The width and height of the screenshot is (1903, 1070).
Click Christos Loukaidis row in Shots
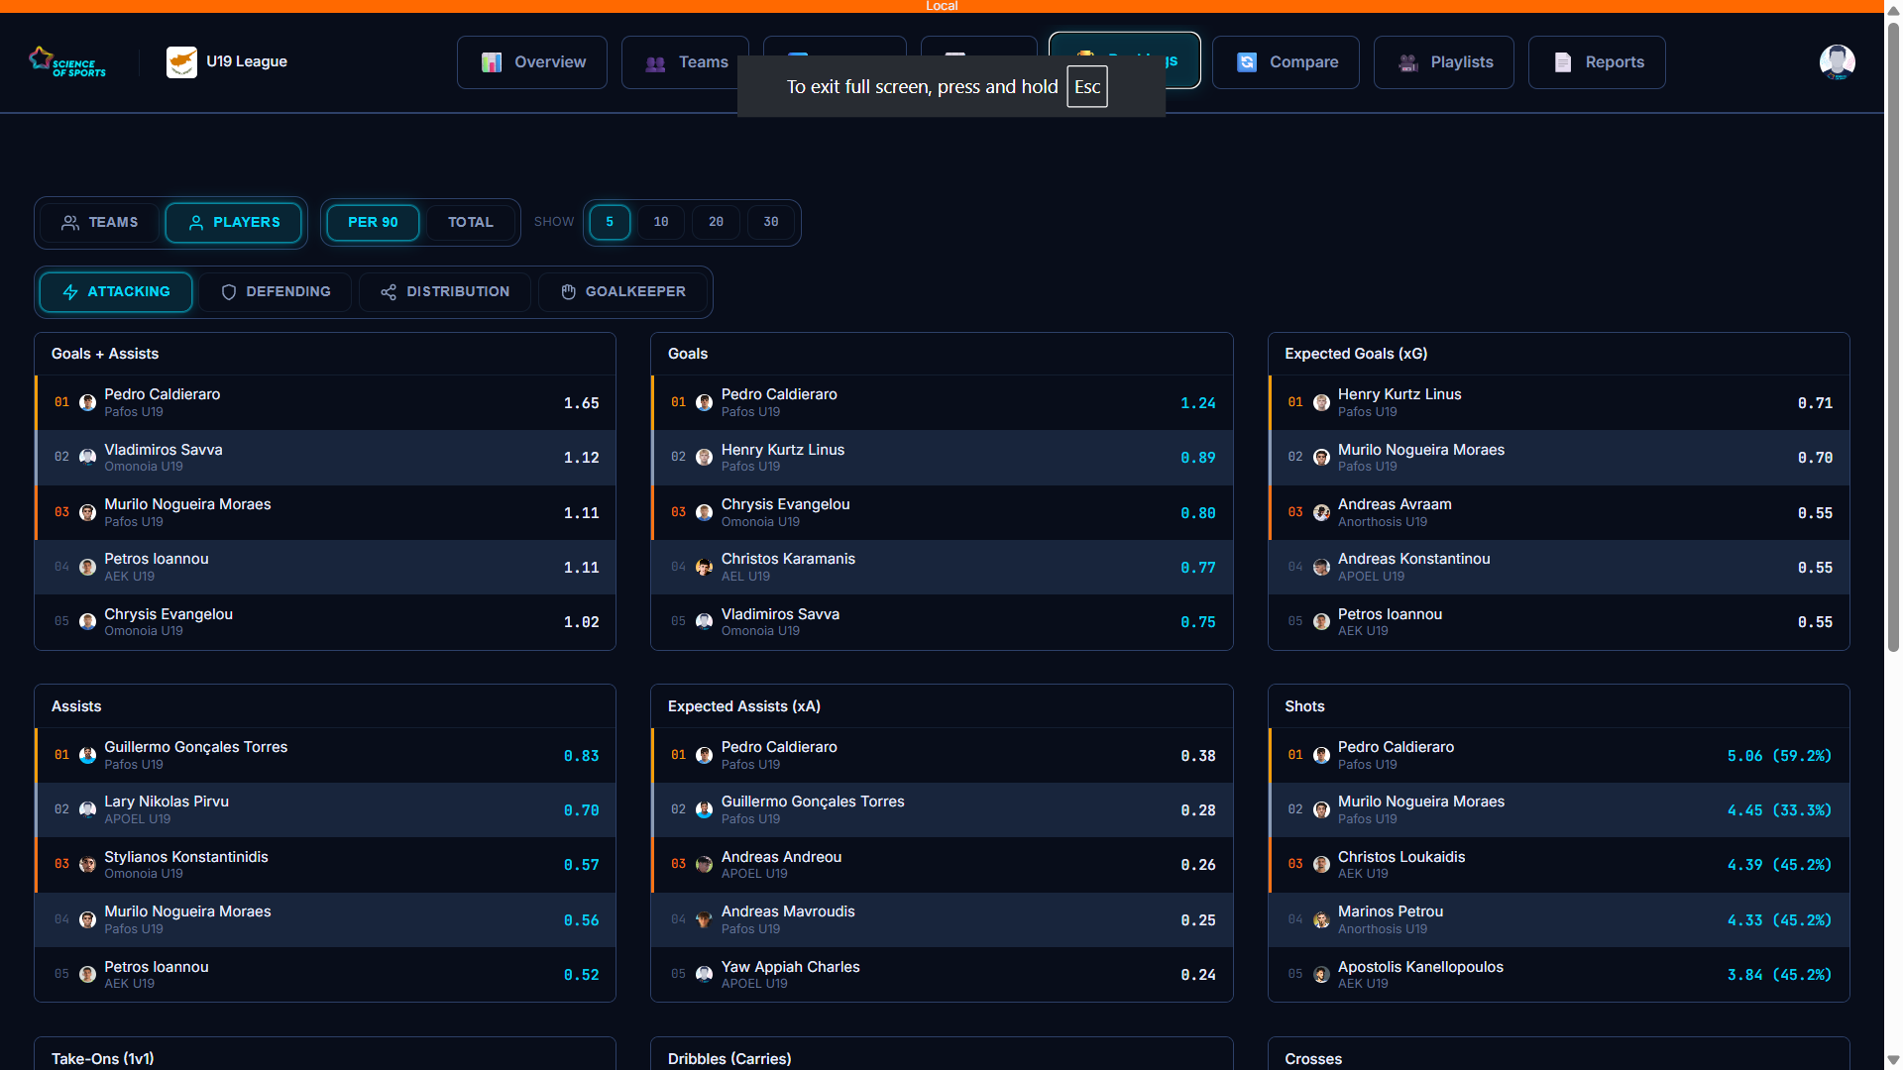[x=1558, y=865]
